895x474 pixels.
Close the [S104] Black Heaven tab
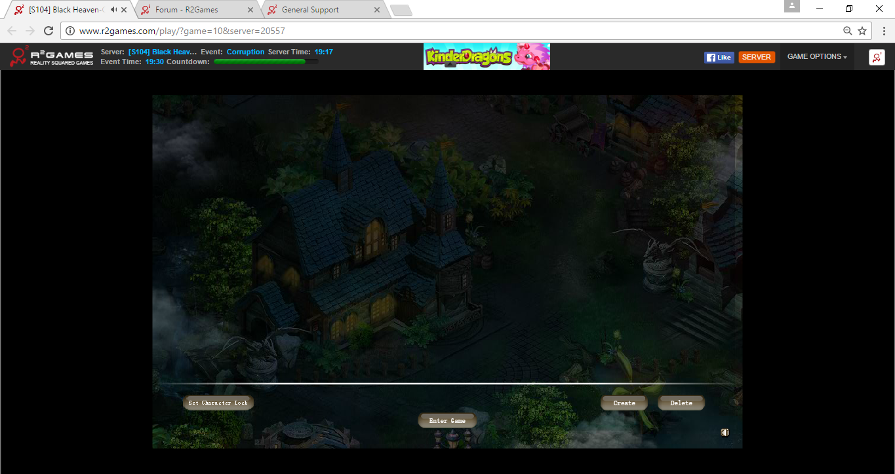[124, 10]
